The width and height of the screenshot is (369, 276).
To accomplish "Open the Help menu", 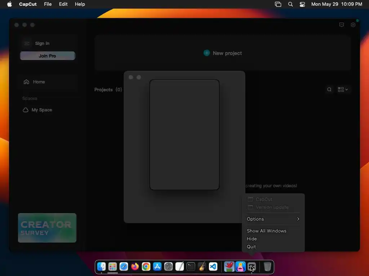I will (80, 4).
